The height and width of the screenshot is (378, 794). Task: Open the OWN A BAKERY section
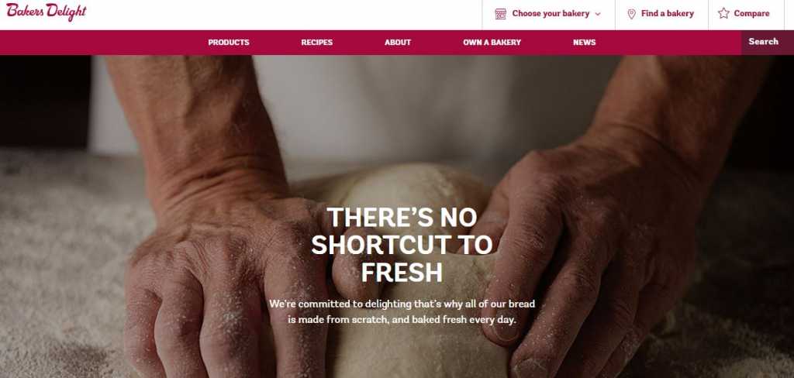tap(492, 43)
